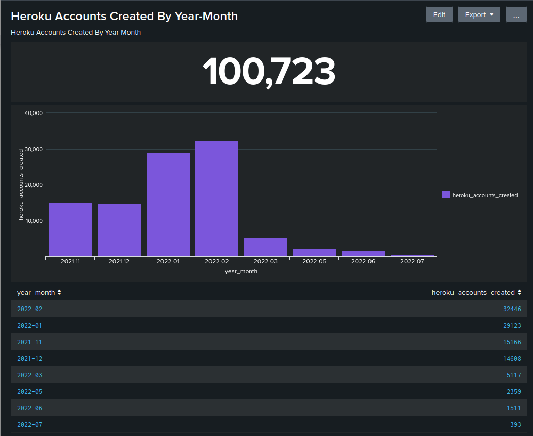Select the 2022-02 bar in chart

217,199
